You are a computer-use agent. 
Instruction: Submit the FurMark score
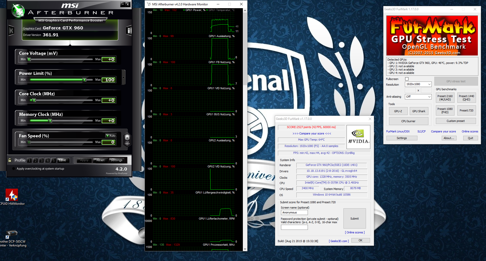point(354,219)
